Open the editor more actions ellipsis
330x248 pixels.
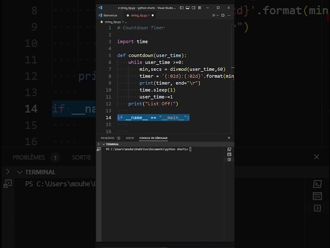pyautogui.click(x=229, y=16)
